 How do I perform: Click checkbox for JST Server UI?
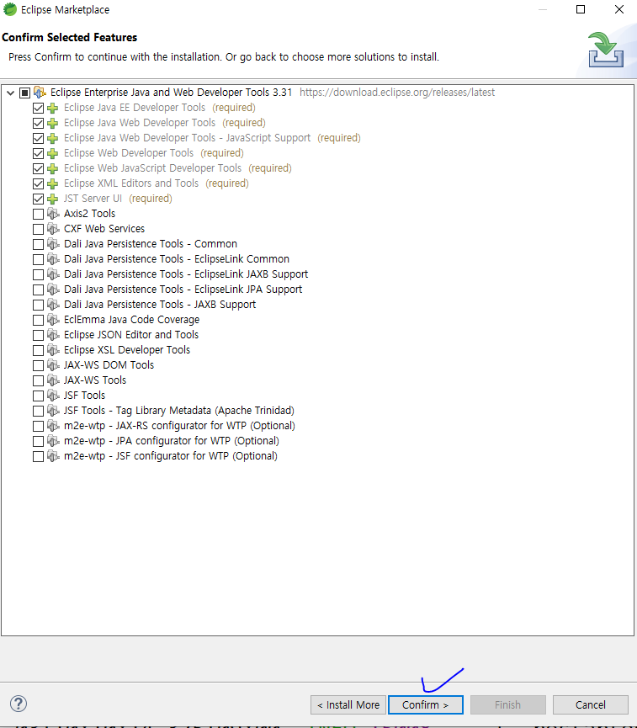coord(38,199)
